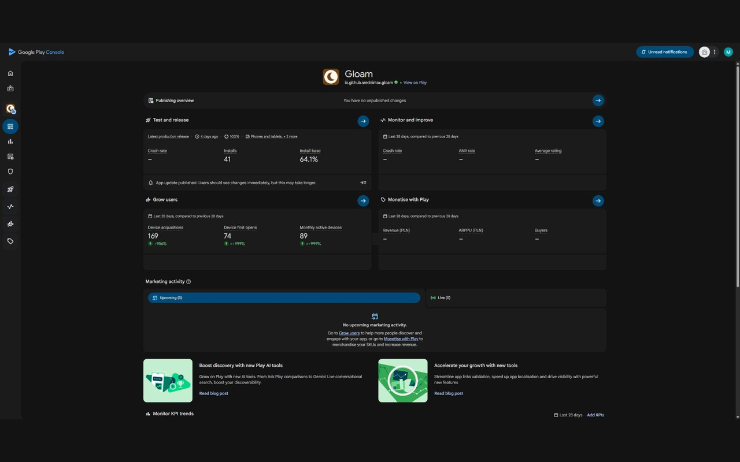Expand the app update notification details arrow
The width and height of the screenshot is (740, 462).
click(363, 183)
